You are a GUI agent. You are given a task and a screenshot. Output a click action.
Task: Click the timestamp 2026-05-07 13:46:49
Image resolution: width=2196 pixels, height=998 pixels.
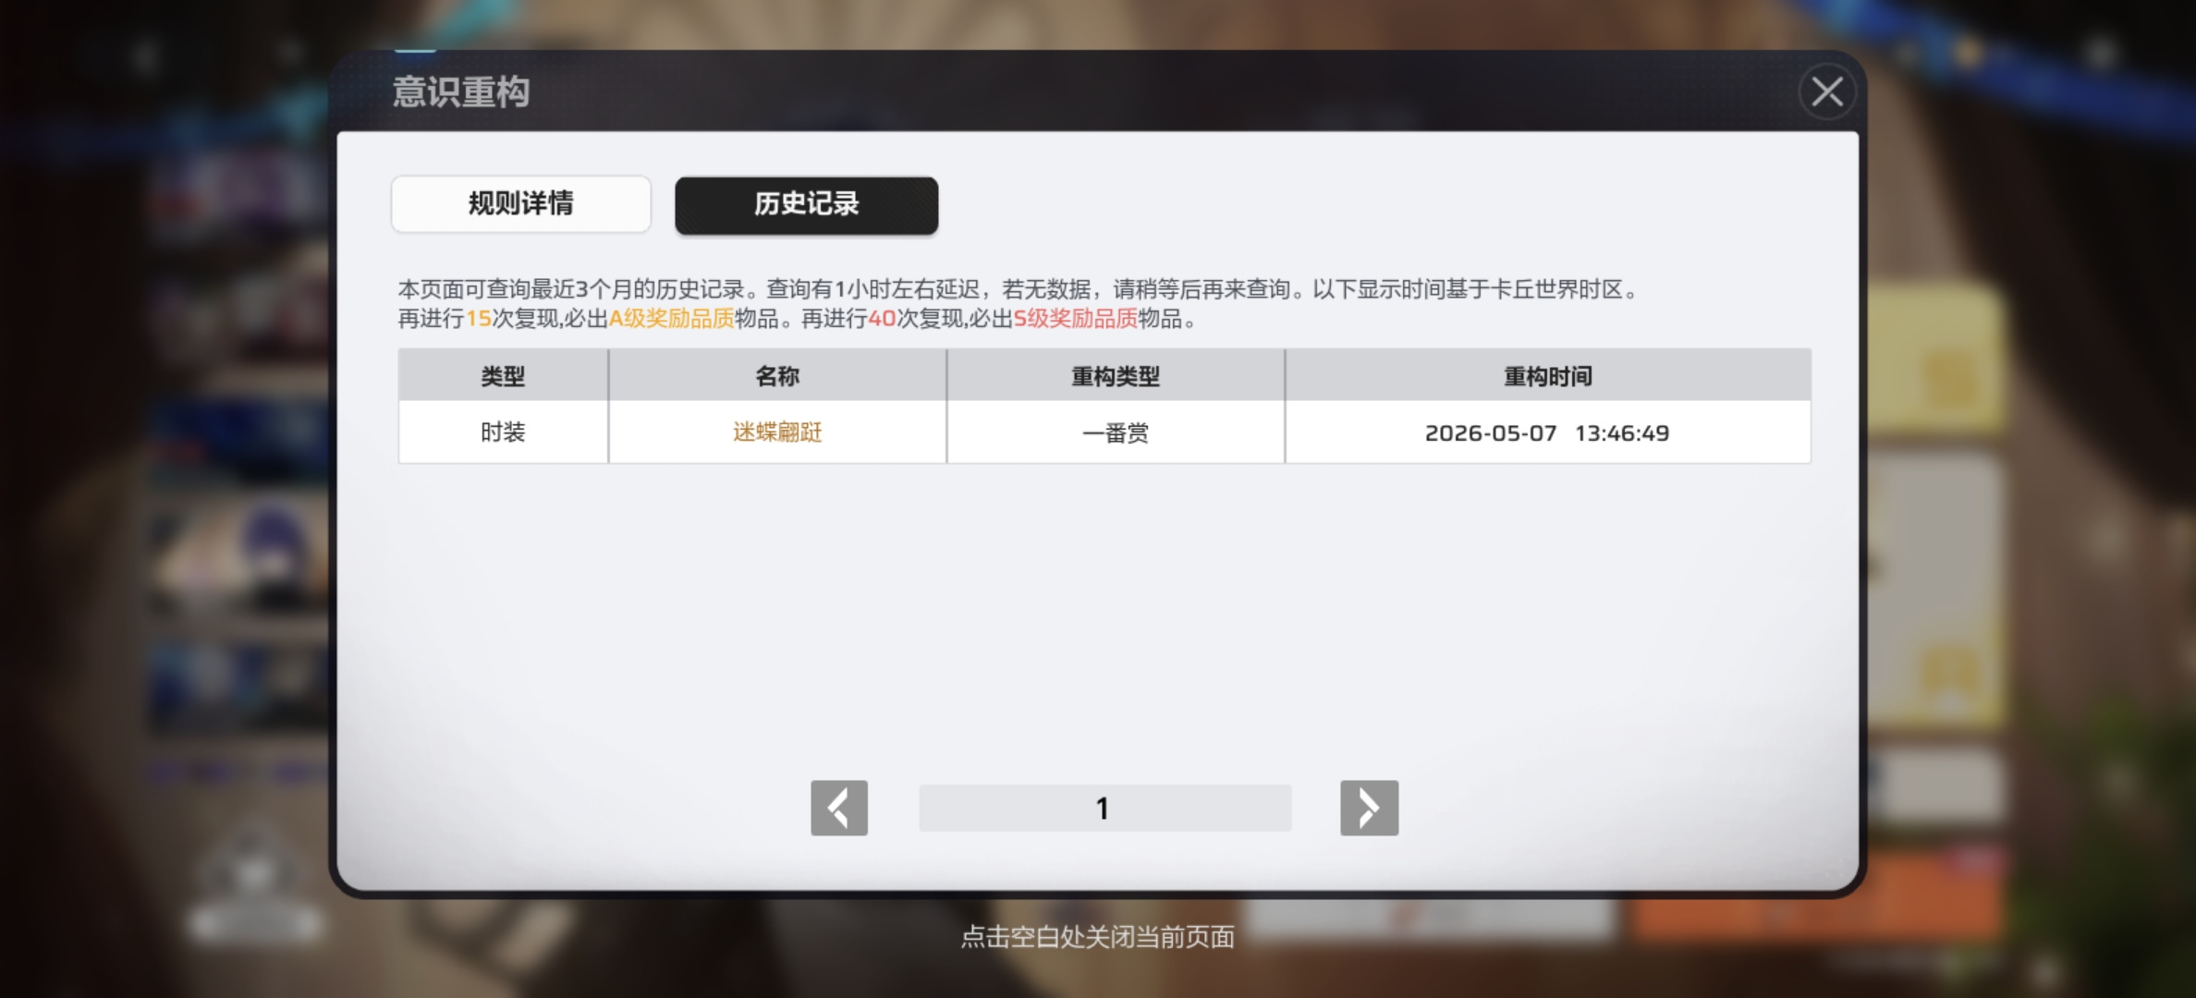1547,432
